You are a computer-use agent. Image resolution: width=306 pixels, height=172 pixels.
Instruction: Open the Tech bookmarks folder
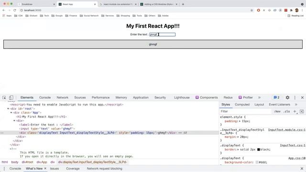[44, 16]
